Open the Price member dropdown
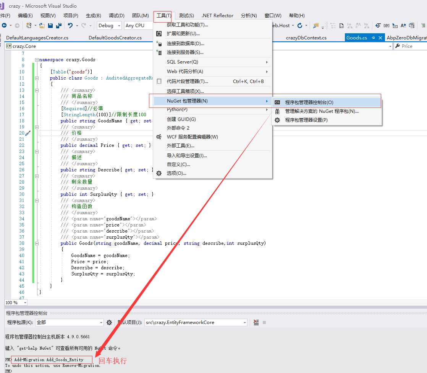This screenshot has width=427, height=373. click(411, 46)
